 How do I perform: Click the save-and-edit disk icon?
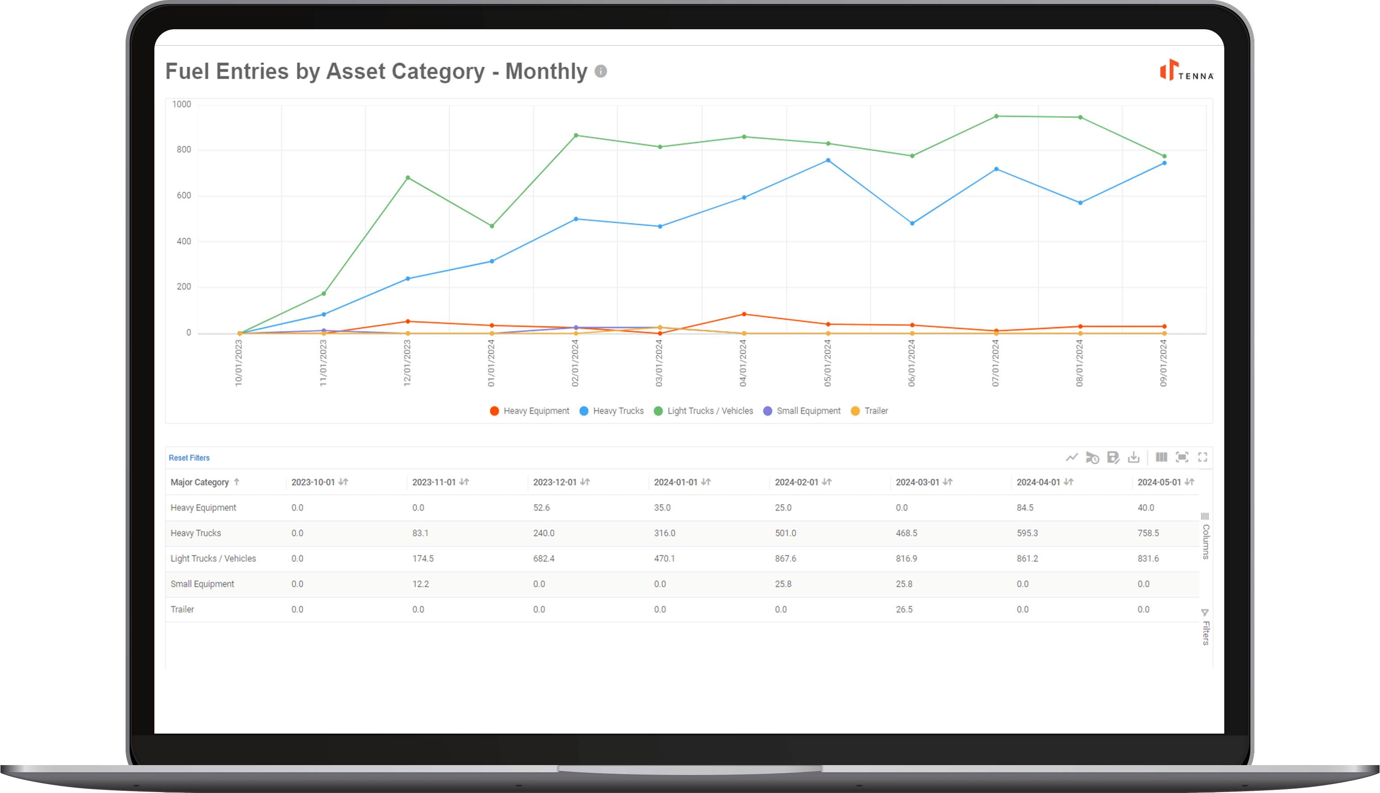(1113, 458)
